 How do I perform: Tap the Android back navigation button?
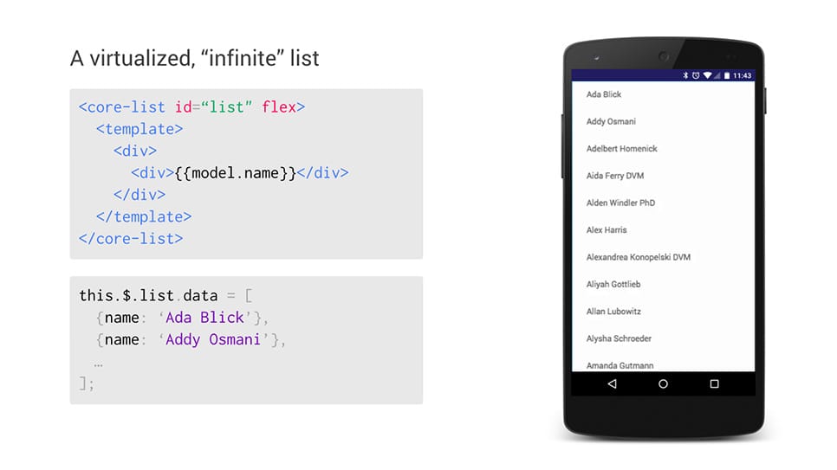point(612,383)
